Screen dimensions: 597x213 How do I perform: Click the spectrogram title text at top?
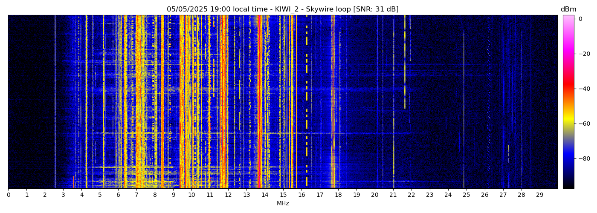(x=282, y=9)
